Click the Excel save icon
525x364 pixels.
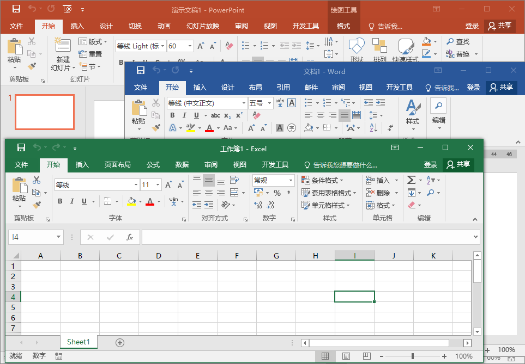21,147
